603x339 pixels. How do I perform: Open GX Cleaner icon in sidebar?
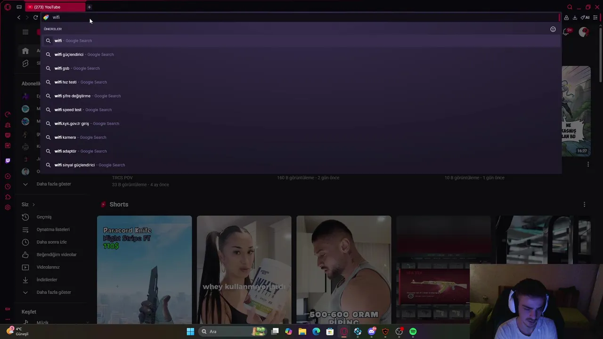8,125
